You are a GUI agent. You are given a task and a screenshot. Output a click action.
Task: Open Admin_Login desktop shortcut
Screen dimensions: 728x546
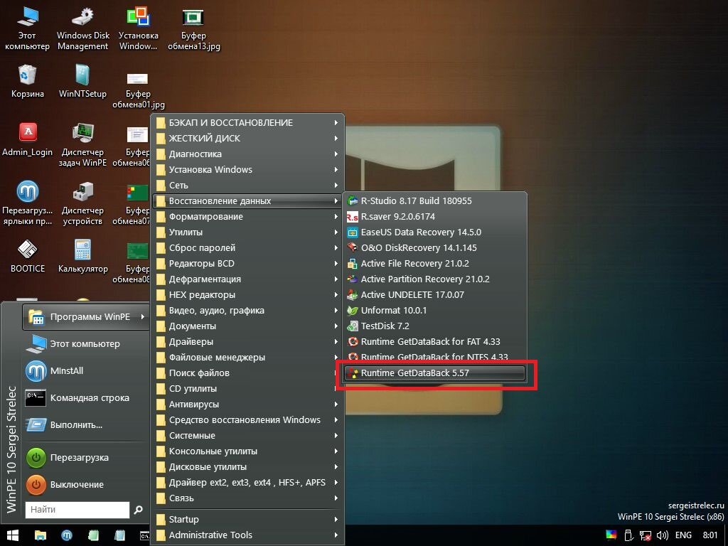(28, 140)
